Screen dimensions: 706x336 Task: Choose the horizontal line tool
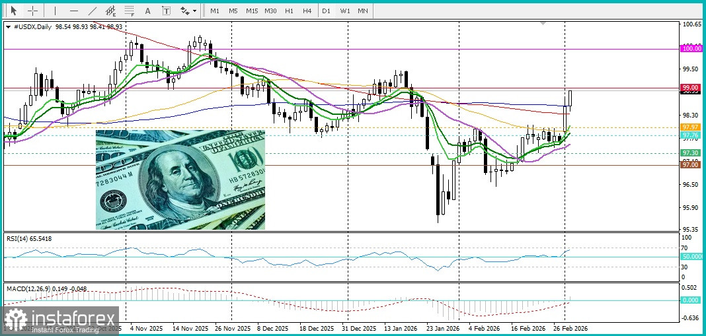click(73, 11)
